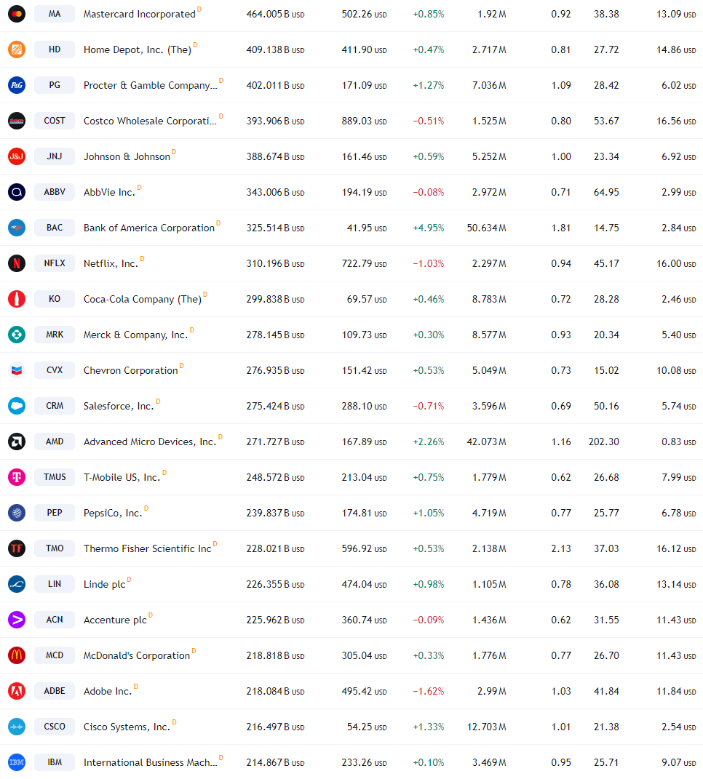Open Advanced Micro Devices, Inc. link

point(150,442)
